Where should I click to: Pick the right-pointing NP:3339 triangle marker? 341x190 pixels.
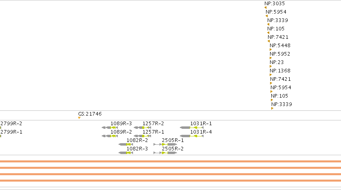pyautogui.click(x=272, y=108)
